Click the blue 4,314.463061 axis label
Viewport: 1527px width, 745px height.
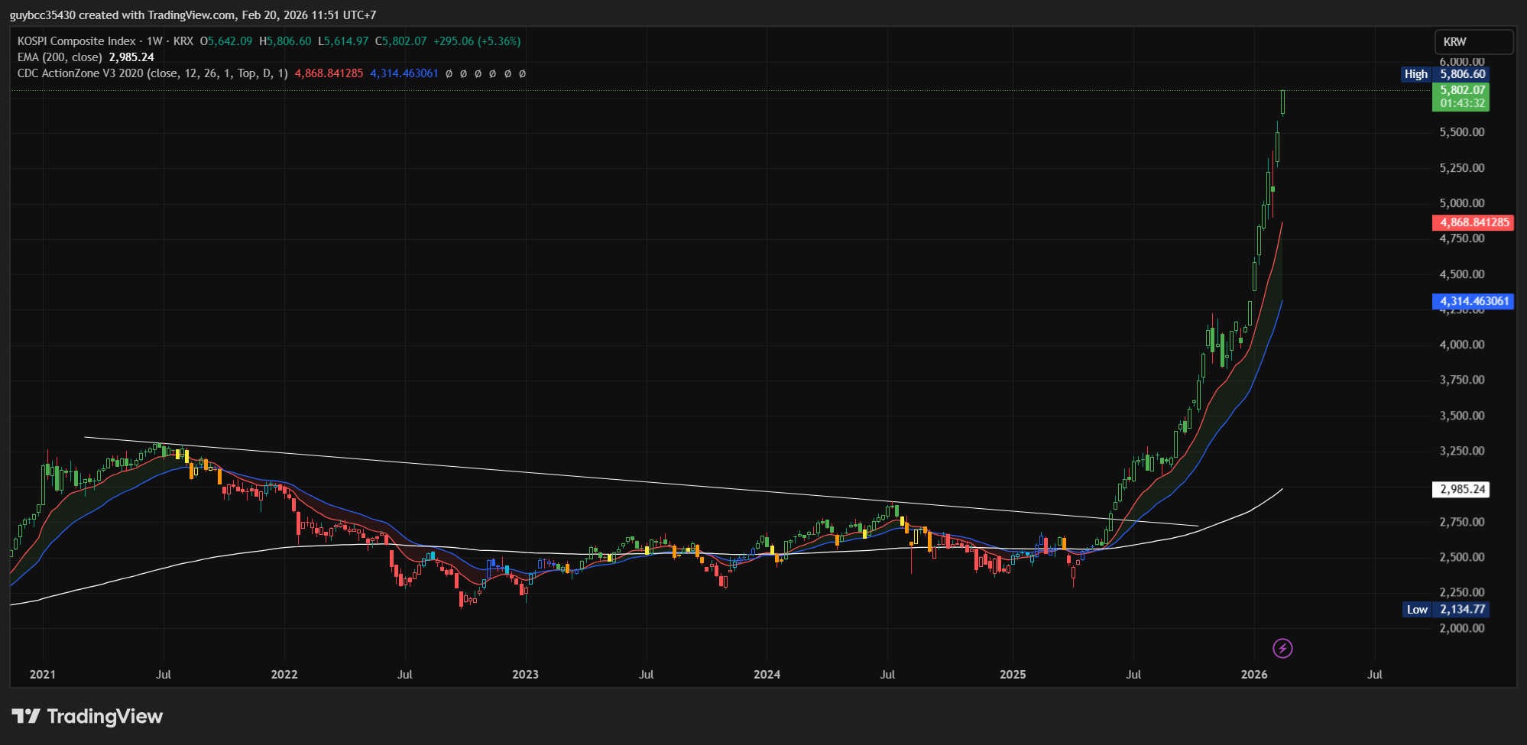(x=1473, y=301)
